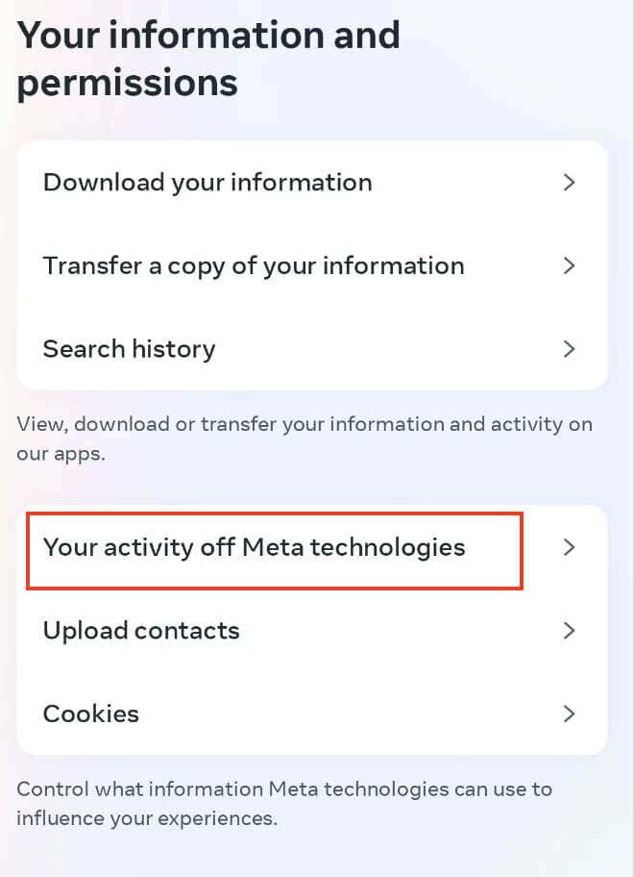This screenshot has width=634, height=877.
Task: Open Download your information settings
Action: 207,183
